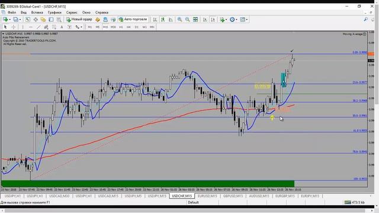This screenshot has height=213, width=379.
Task: Toggle the Terminal window icon
Action: pyautogui.click(x=51, y=20)
